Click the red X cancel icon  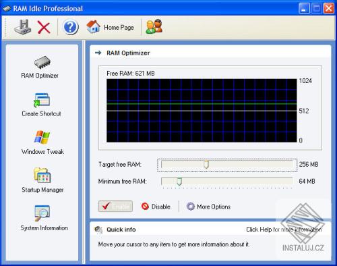click(44, 27)
